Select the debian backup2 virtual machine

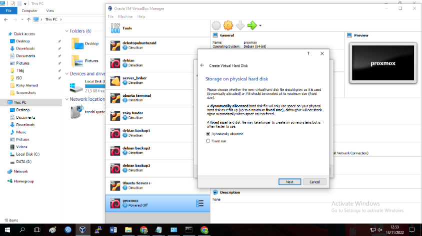(157, 151)
